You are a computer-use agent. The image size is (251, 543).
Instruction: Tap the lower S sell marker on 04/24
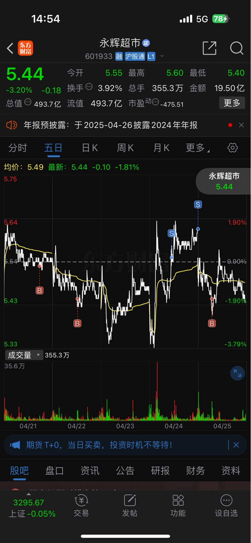(172, 233)
